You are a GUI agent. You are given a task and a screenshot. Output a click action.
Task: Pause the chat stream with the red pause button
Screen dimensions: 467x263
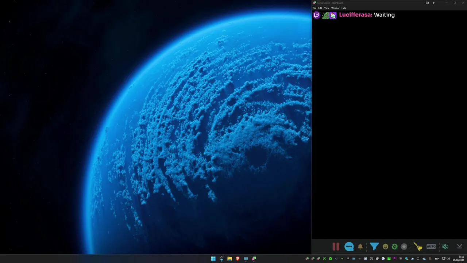336,247
